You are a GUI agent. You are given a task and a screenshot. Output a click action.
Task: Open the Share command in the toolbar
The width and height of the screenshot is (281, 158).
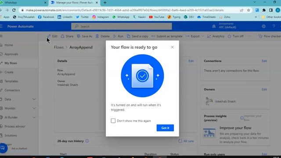(67, 36)
